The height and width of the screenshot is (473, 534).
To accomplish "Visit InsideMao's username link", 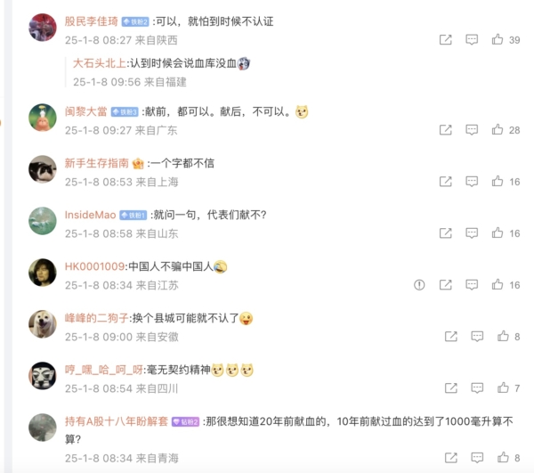I will pyautogui.click(x=90, y=215).
